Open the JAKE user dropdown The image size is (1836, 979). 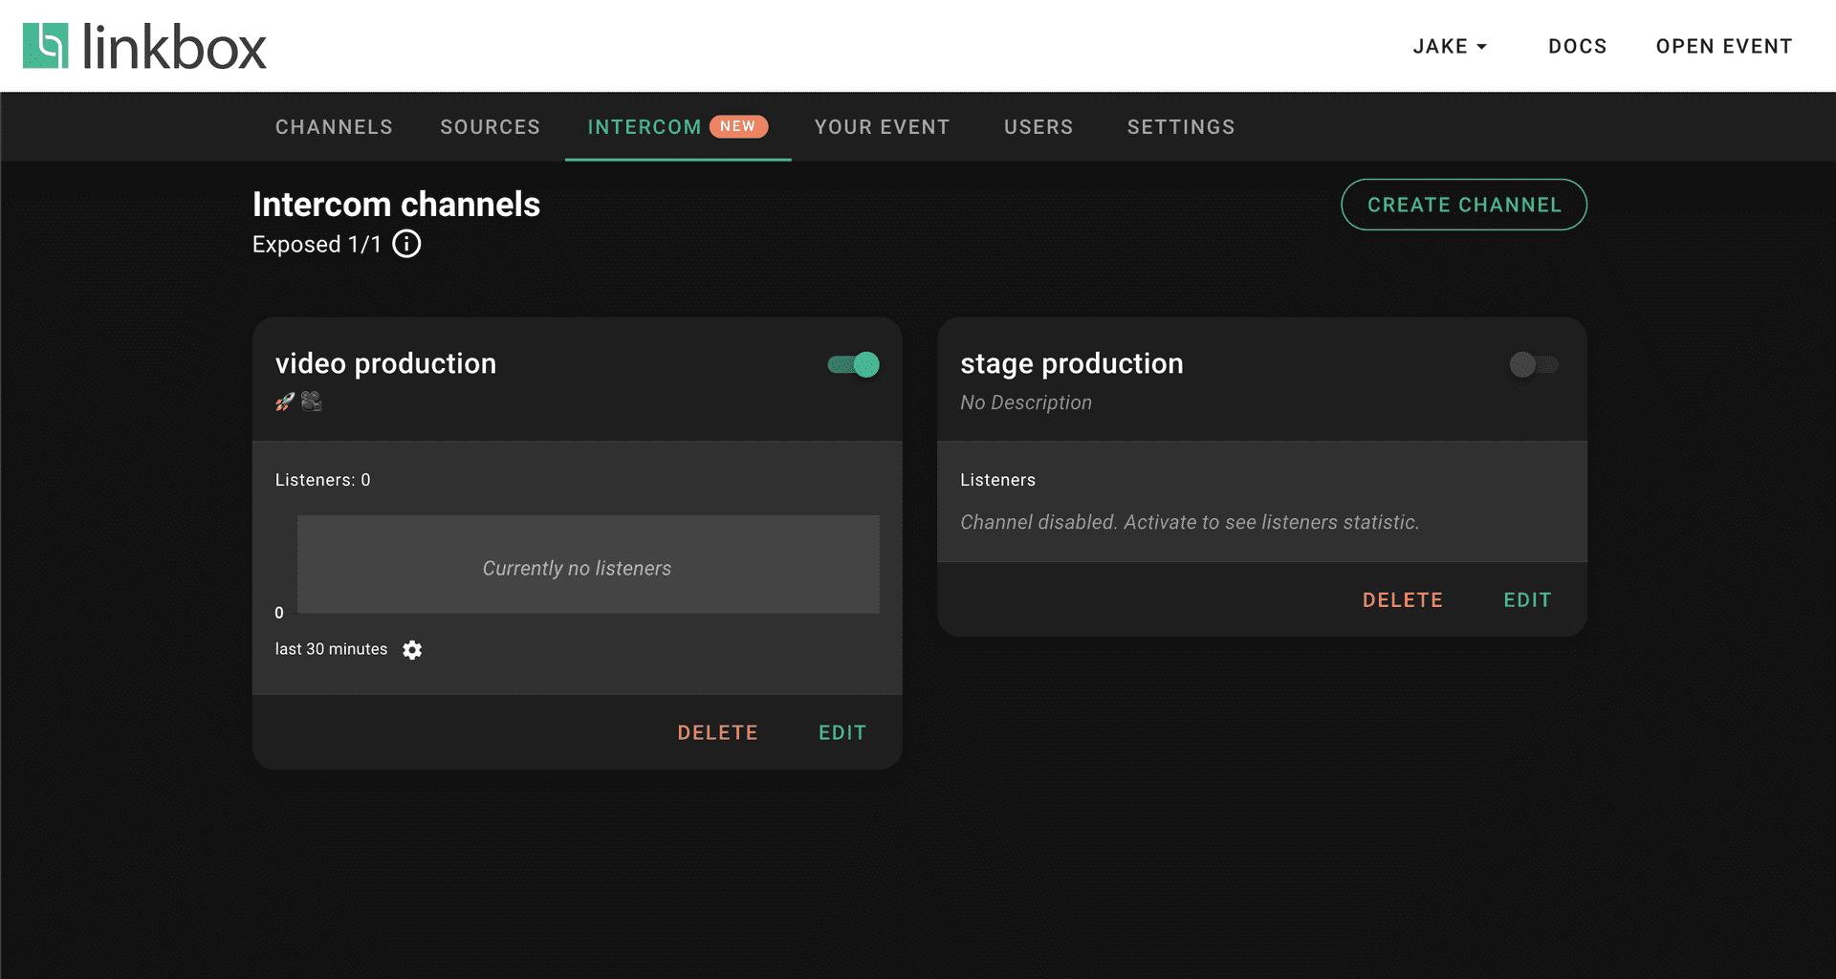(1450, 47)
